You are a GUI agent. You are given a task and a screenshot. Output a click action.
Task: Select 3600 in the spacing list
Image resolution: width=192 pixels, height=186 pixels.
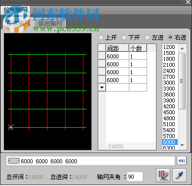(x=169, y=94)
